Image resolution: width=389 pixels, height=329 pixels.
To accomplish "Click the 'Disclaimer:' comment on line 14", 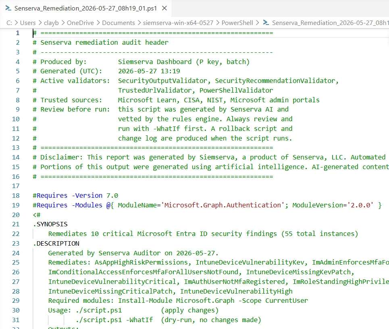I will pos(62,157).
